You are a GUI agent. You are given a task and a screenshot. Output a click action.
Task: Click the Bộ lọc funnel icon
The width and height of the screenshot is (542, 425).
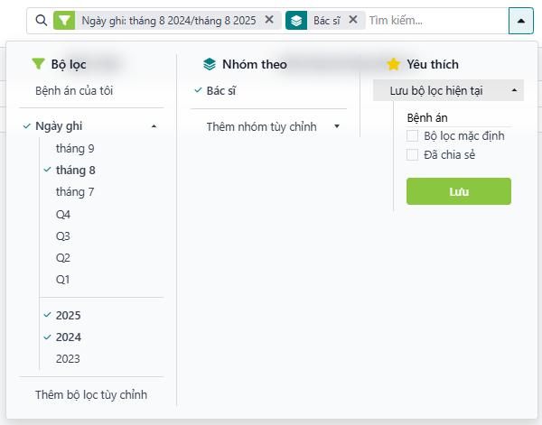click(38, 64)
